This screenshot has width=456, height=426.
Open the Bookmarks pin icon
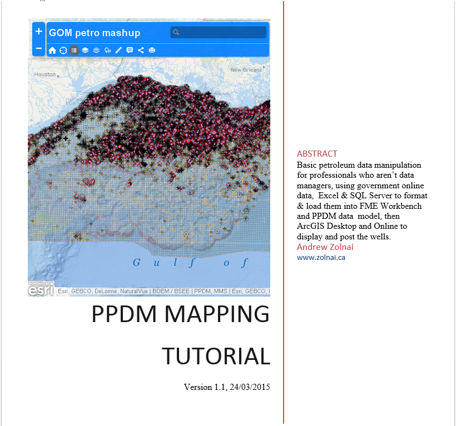(107, 50)
